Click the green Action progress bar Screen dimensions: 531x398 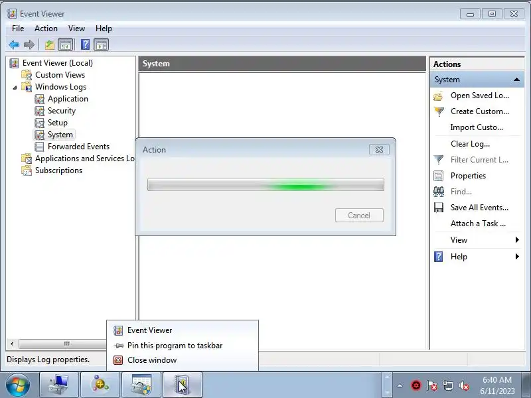pyautogui.click(x=265, y=185)
